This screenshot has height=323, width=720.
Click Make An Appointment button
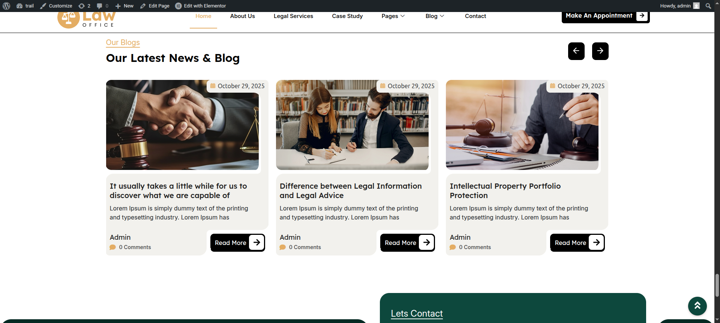[x=605, y=16]
